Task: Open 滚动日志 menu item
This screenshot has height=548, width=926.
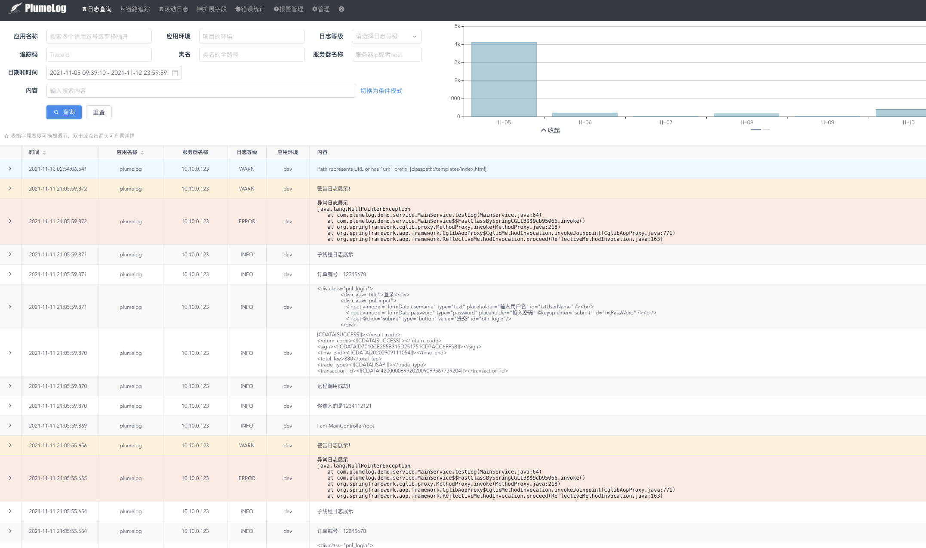Action: (x=173, y=9)
